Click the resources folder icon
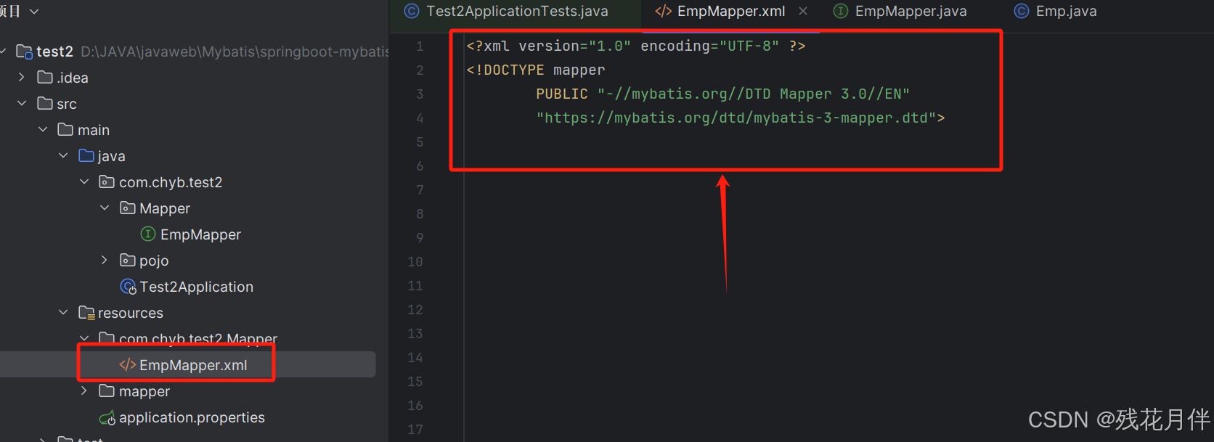 86,313
